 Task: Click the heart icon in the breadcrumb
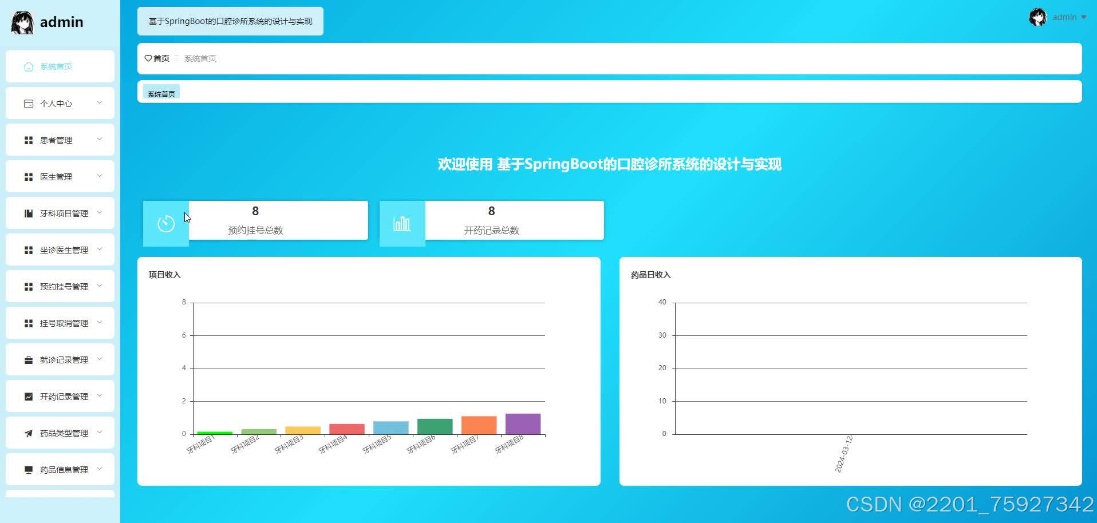148,58
